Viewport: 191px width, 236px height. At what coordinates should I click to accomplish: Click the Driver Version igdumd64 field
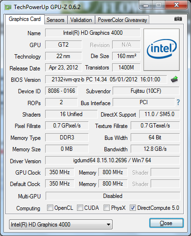pos(113,160)
